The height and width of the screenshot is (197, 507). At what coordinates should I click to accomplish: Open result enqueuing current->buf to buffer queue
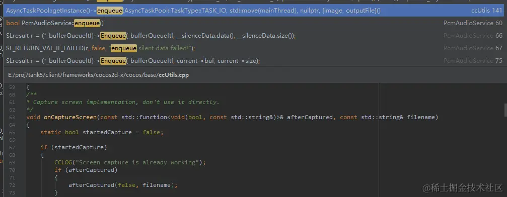pos(254,61)
